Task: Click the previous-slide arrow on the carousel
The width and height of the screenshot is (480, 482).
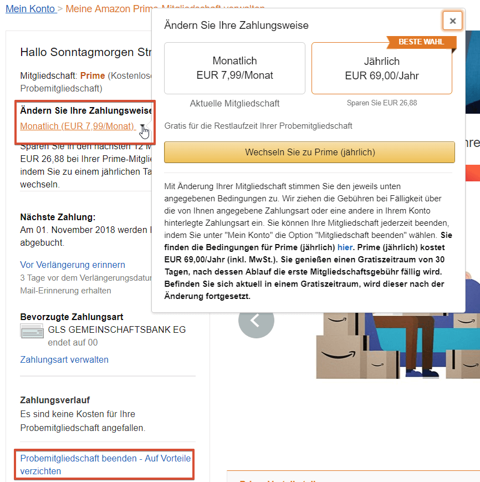Action: point(256,321)
